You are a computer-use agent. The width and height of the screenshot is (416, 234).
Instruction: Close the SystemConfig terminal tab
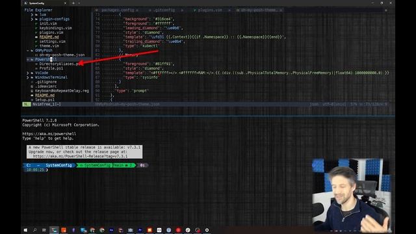(x=65, y=3)
